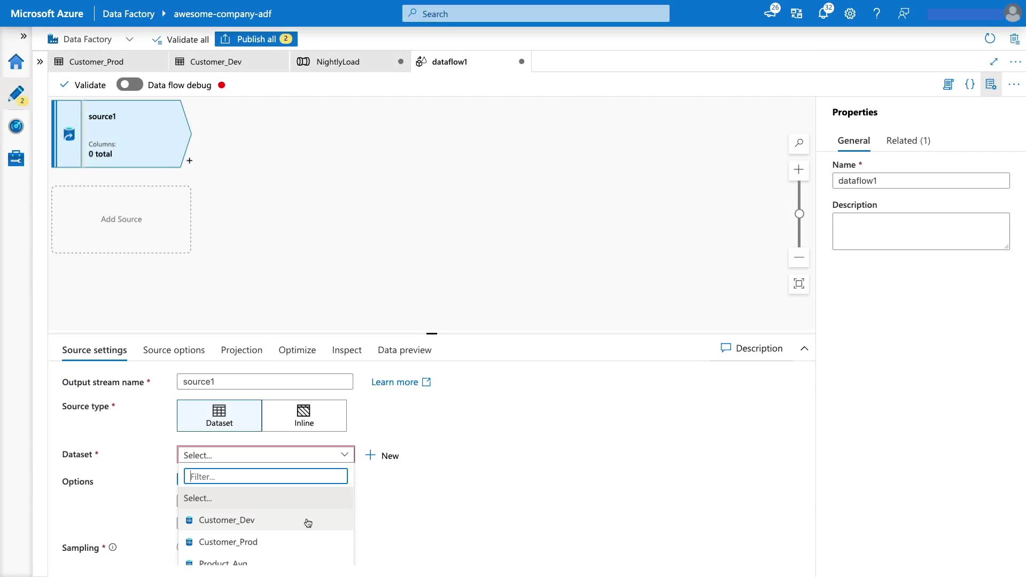The height and width of the screenshot is (577, 1026).
Task: Open the notifications bell icon
Action: pyautogui.click(x=823, y=13)
